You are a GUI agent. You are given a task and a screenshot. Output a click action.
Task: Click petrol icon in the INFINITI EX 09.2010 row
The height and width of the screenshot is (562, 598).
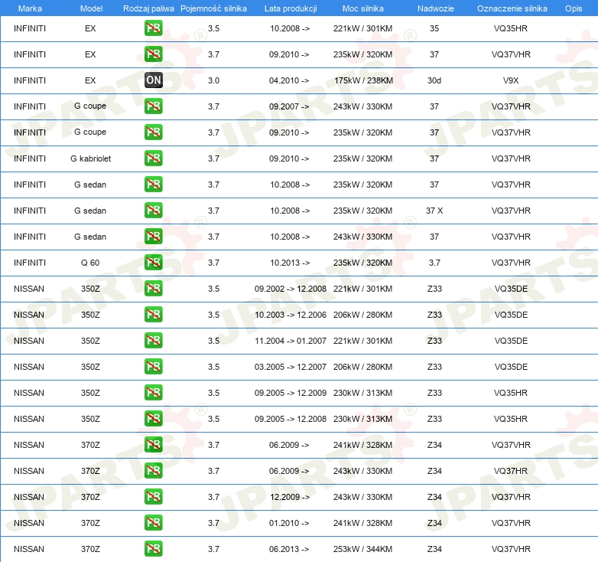154,54
